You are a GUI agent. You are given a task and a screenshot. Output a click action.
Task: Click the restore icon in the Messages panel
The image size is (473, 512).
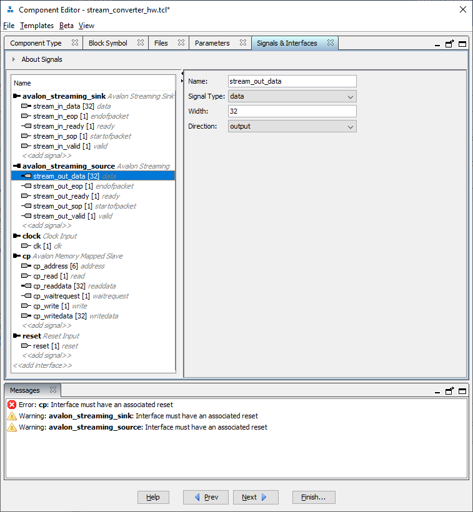(x=450, y=391)
